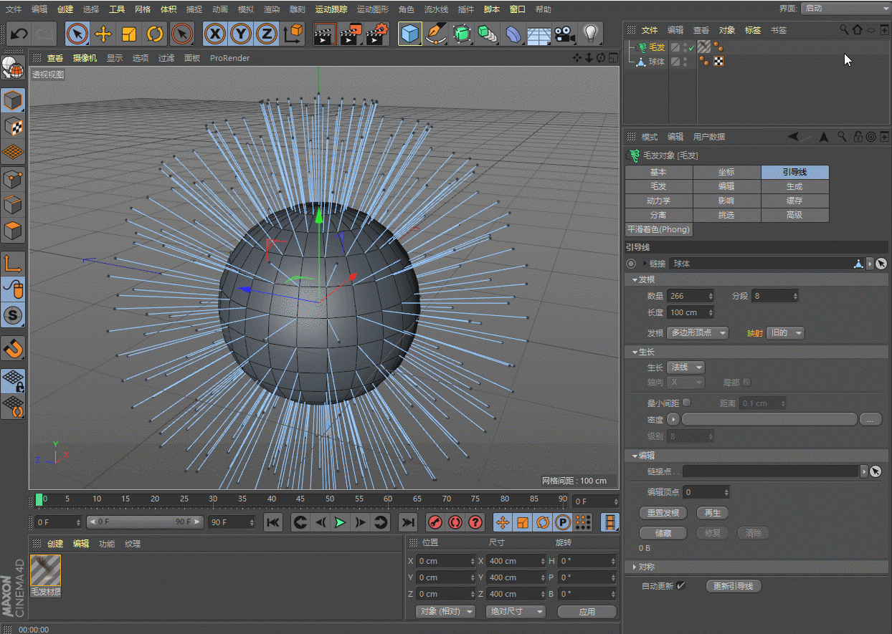Open the Spline Pen tool
Viewport: 892px width, 634px height.
coord(435,34)
